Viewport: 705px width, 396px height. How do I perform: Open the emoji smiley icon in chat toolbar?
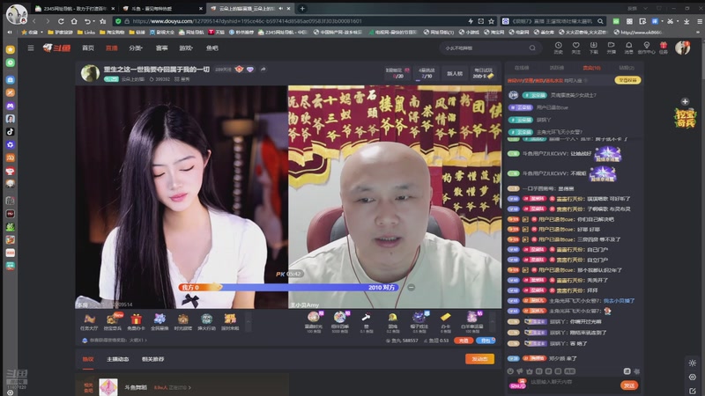510,371
